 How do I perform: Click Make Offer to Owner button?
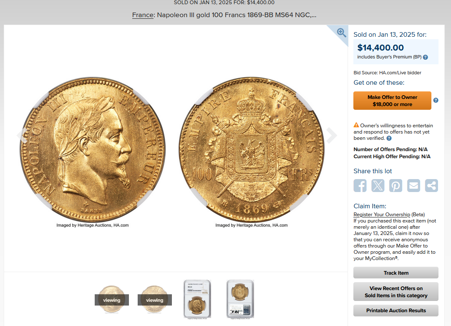point(392,101)
